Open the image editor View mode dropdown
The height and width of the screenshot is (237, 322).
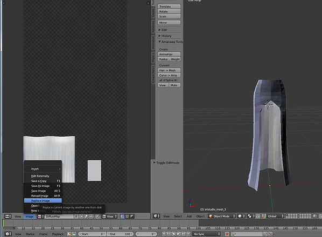point(110,216)
